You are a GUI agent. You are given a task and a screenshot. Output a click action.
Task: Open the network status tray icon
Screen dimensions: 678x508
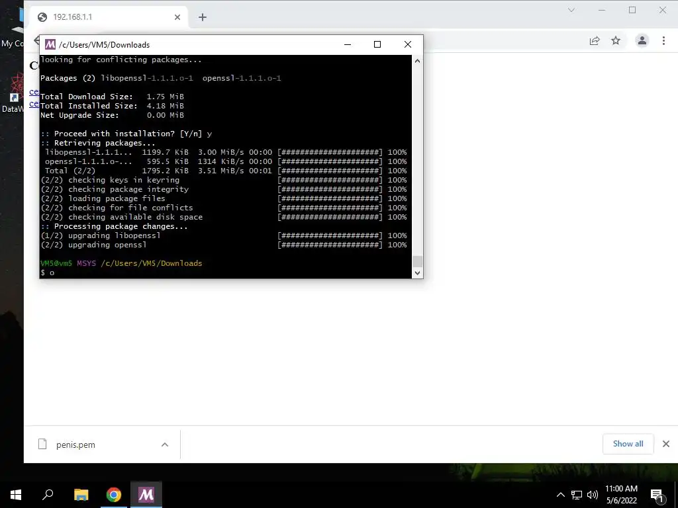(x=577, y=495)
